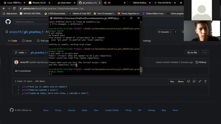Open file in GitHub Desktop icon
Screen dimensions: 221x124
pyautogui.click(x=189, y=81)
